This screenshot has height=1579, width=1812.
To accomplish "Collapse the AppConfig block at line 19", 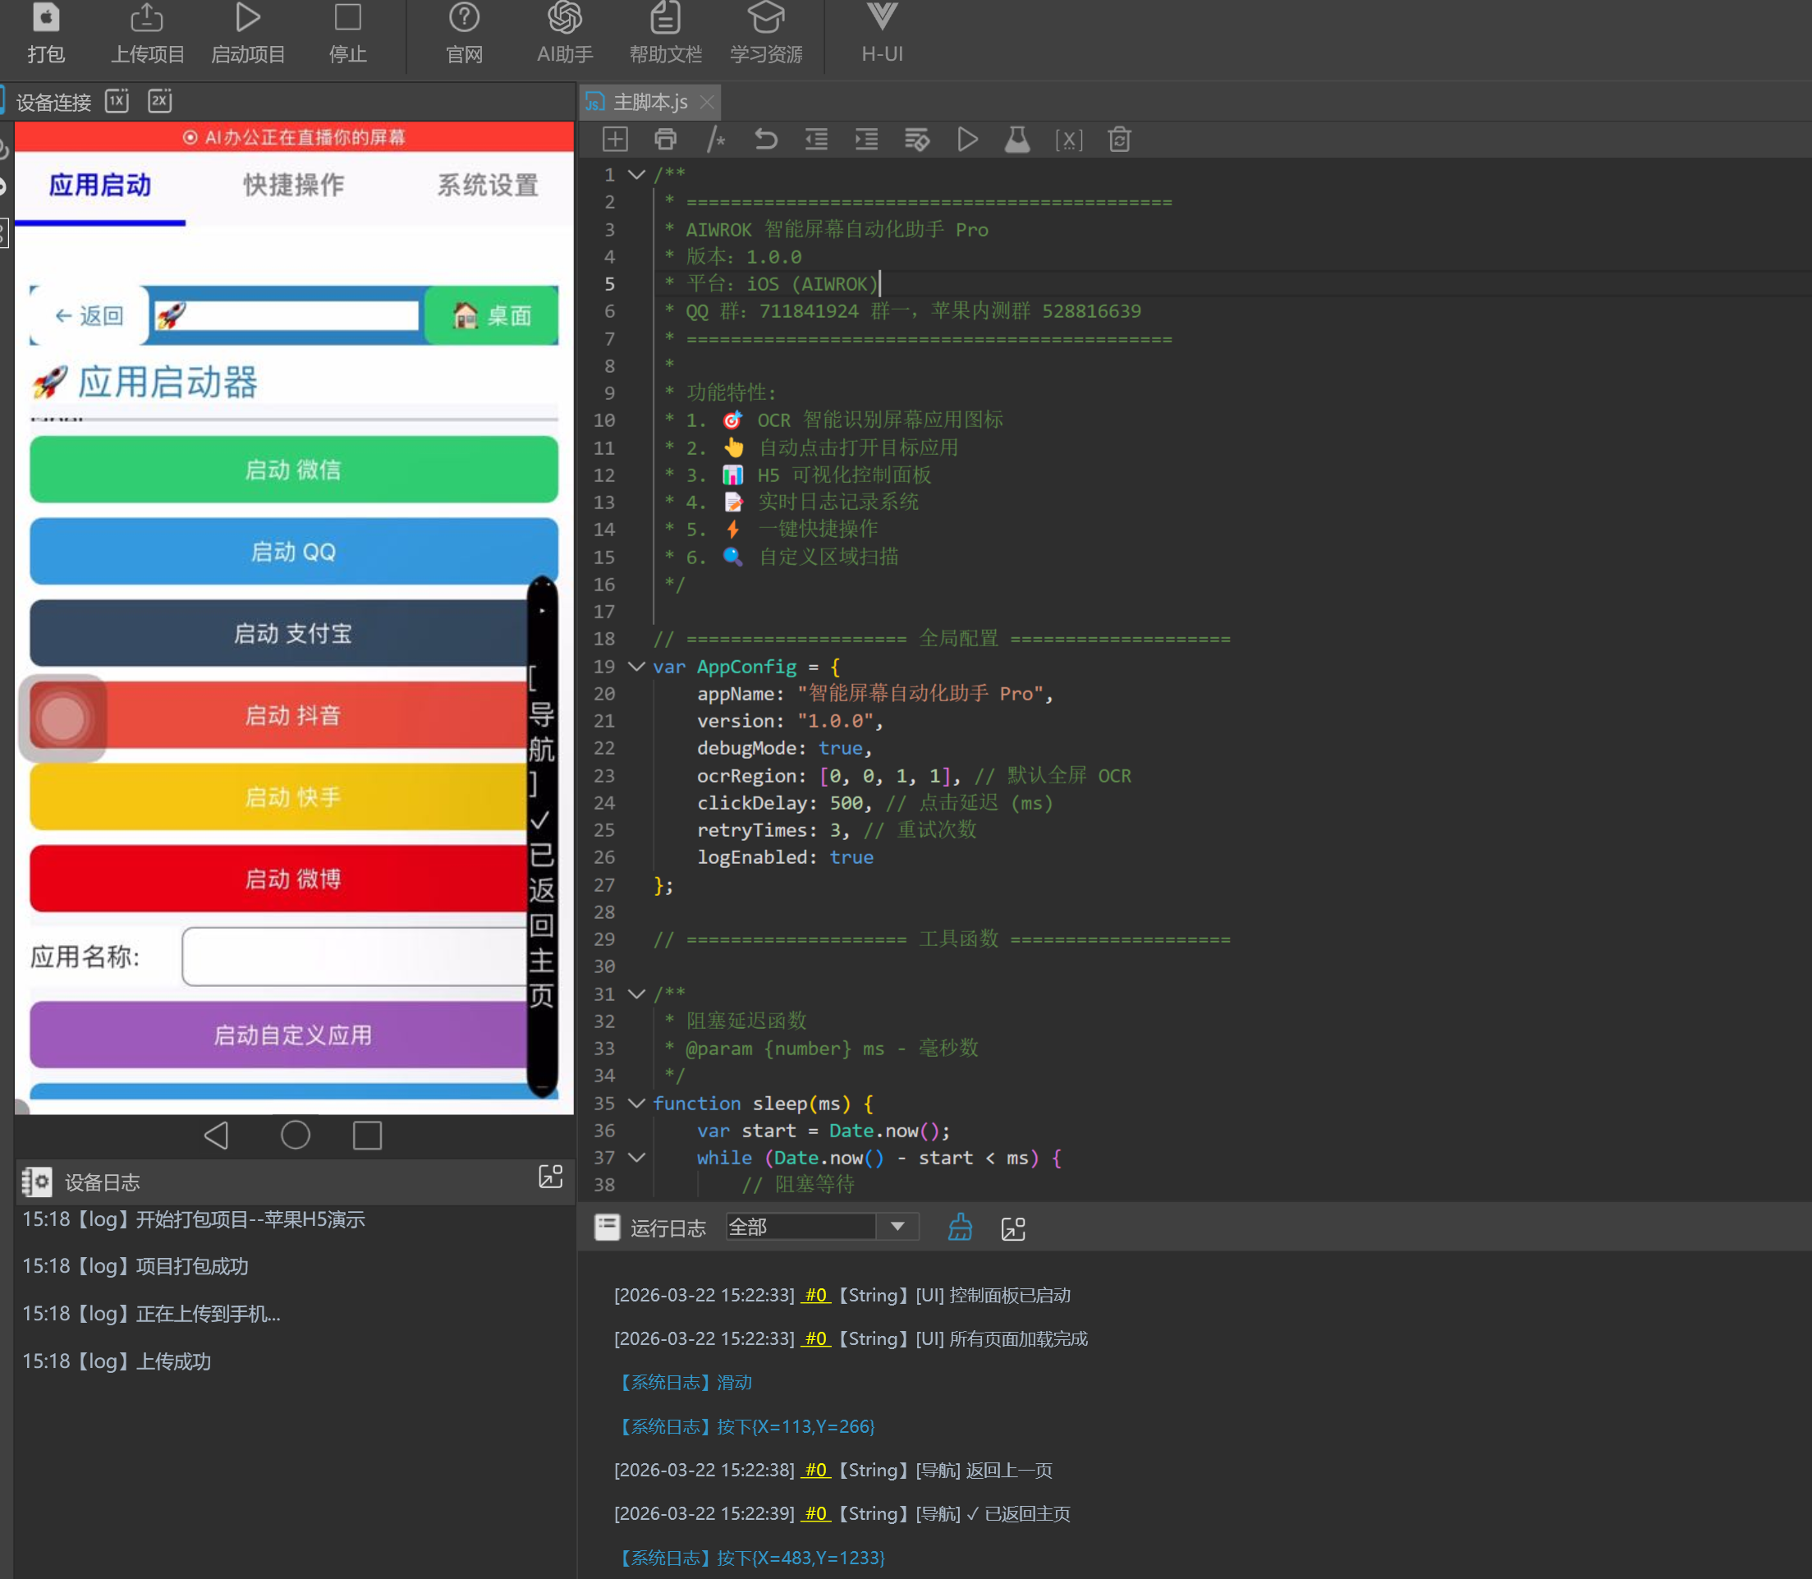I will tap(636, 666).
